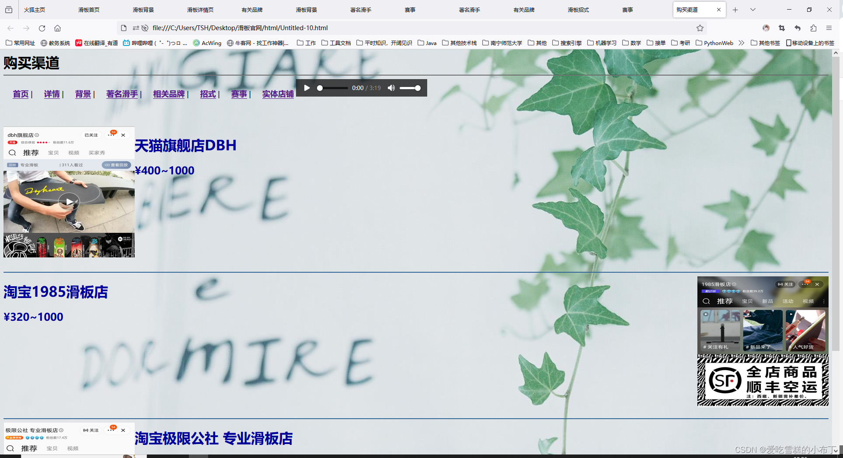The height and width of the screenshot is (458, 843).
Task: Click the 淘宝1985滑板店 heading
Action: [56, 292]
